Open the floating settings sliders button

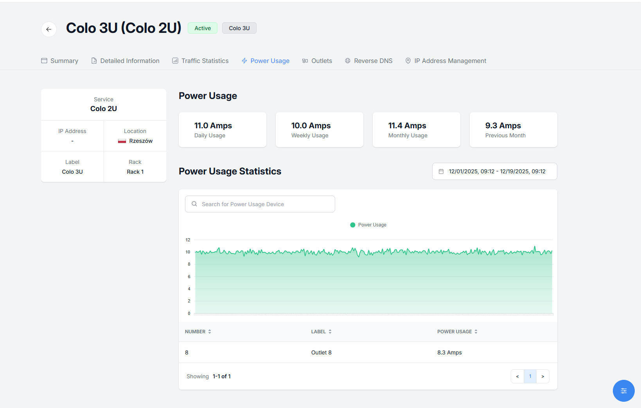623,391
